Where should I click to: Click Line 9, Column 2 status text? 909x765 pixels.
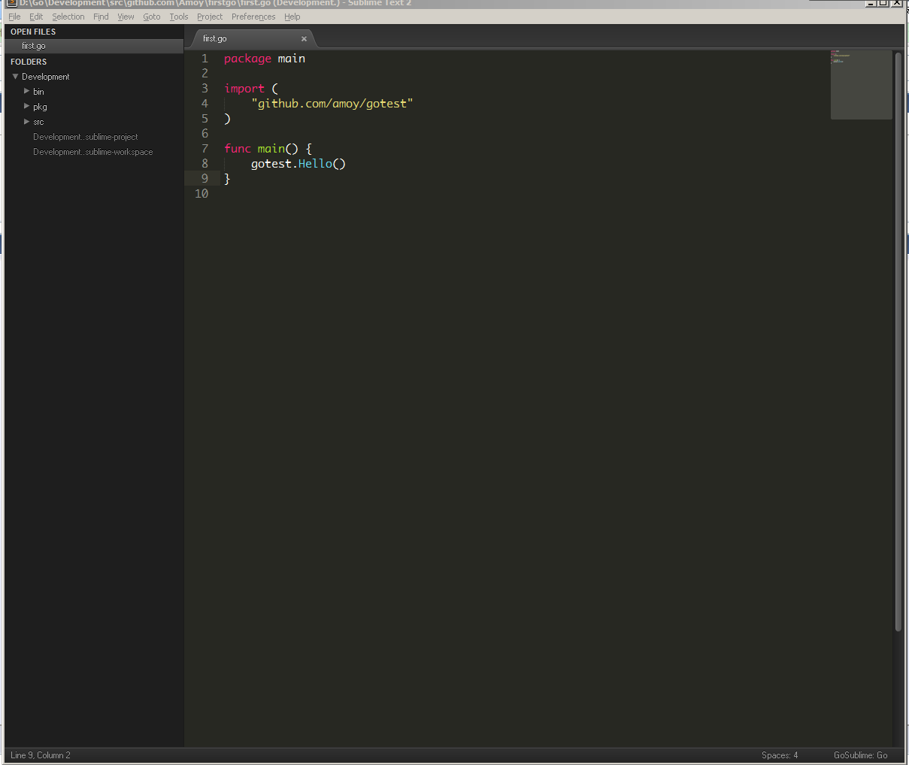41,755
